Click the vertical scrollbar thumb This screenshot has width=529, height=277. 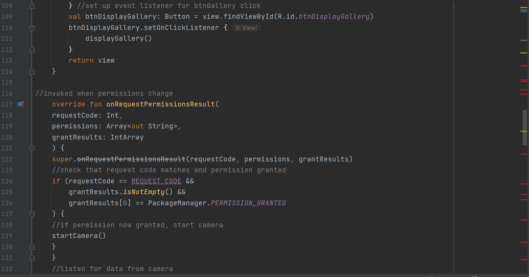[x=524, y=127]
